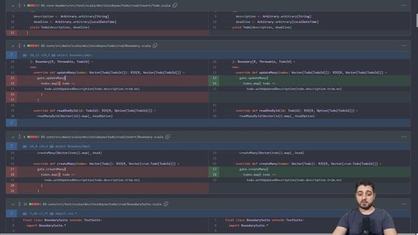Copy the crud/insert/Boundary.scala file path
418x235 pixels.
point(167,136)
